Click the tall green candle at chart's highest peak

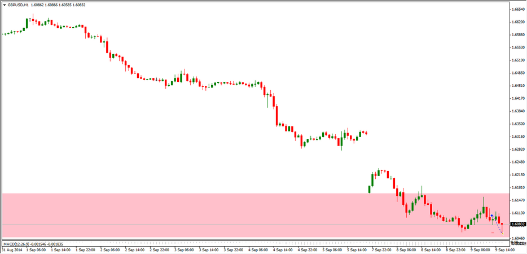[x=27, y=23]
